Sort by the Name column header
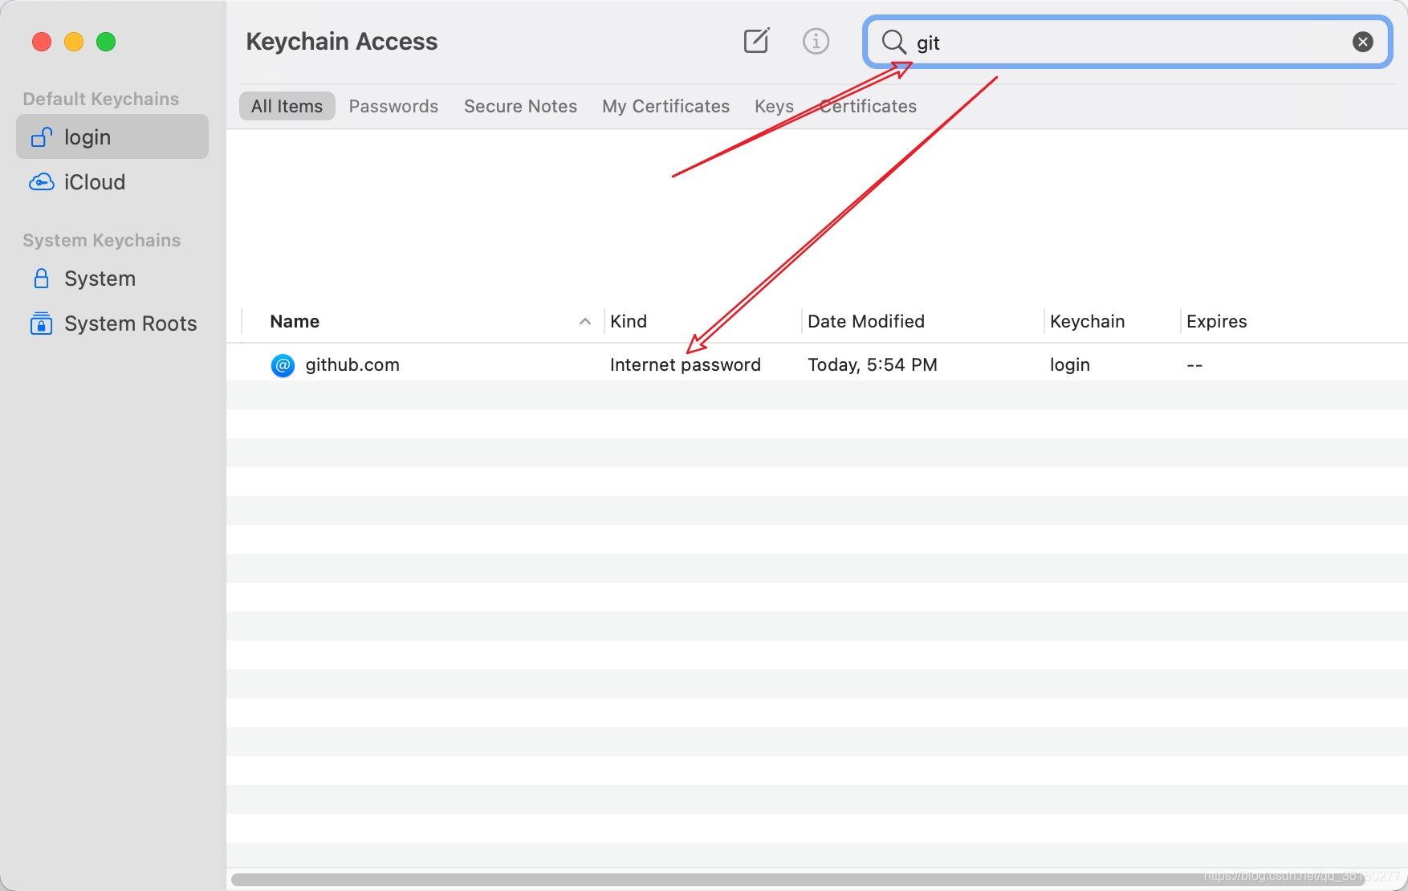Viewport: 1408px width, 891px height. (295, 322)
